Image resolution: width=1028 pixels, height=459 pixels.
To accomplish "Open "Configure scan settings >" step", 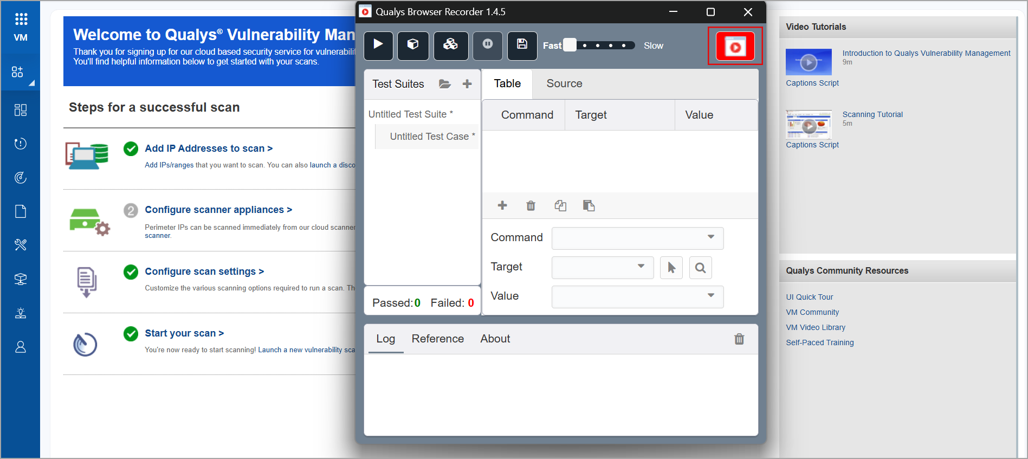I will click(x=204, y=271).
